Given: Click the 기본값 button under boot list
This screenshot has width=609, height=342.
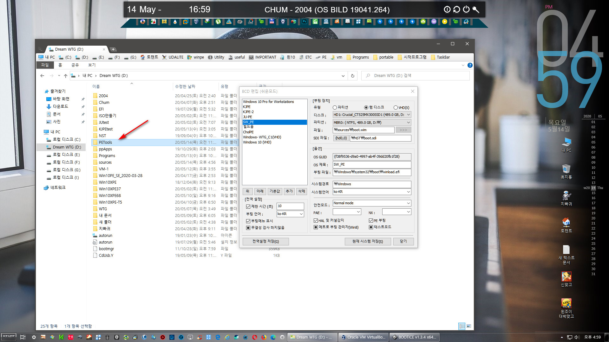Looking at the screenshot, I should pyautogui.click(x=274, y=191).
